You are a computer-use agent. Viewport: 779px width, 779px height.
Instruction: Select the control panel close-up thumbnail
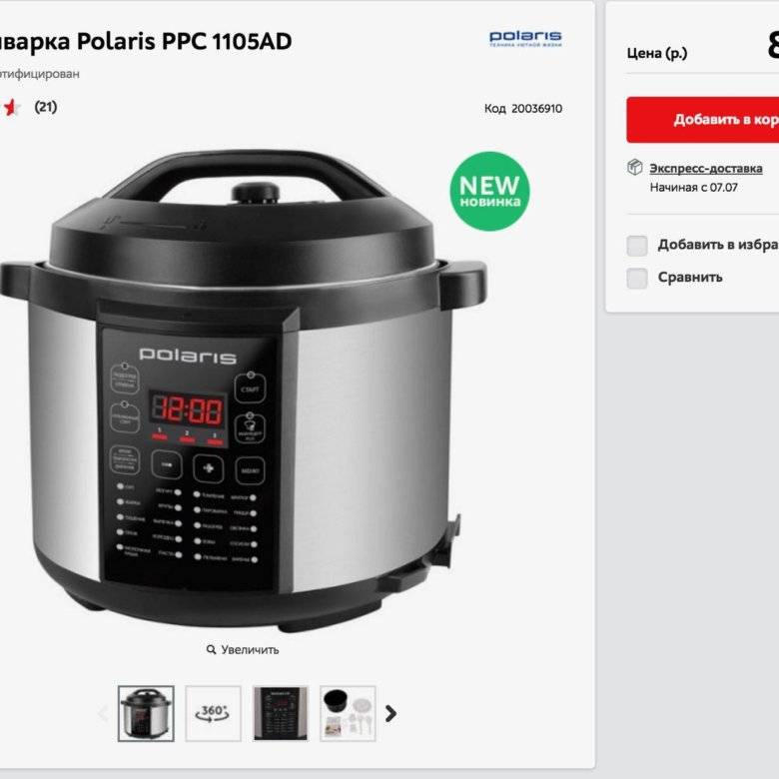[281, 713]
